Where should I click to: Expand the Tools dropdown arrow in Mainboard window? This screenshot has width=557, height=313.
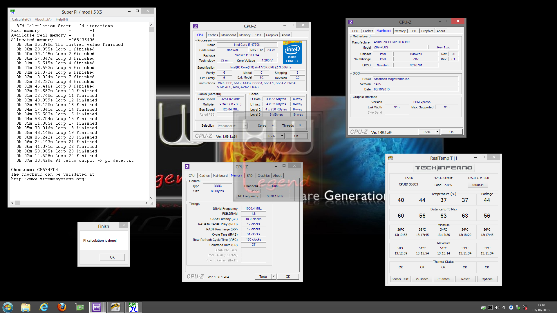(437, 132)
